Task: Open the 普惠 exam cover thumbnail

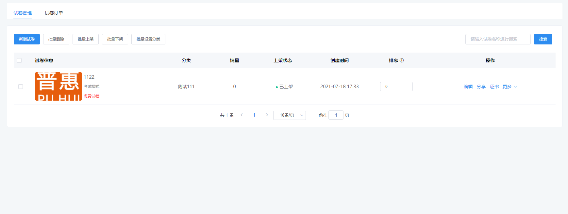Action: 58,87
